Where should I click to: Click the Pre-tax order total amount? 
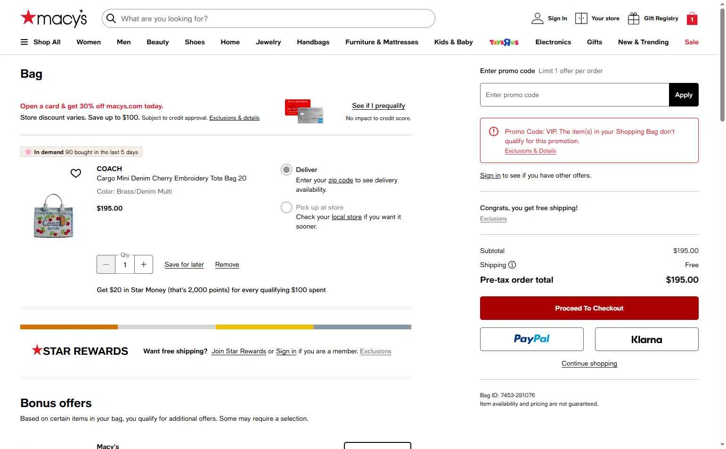coord(682,280)
